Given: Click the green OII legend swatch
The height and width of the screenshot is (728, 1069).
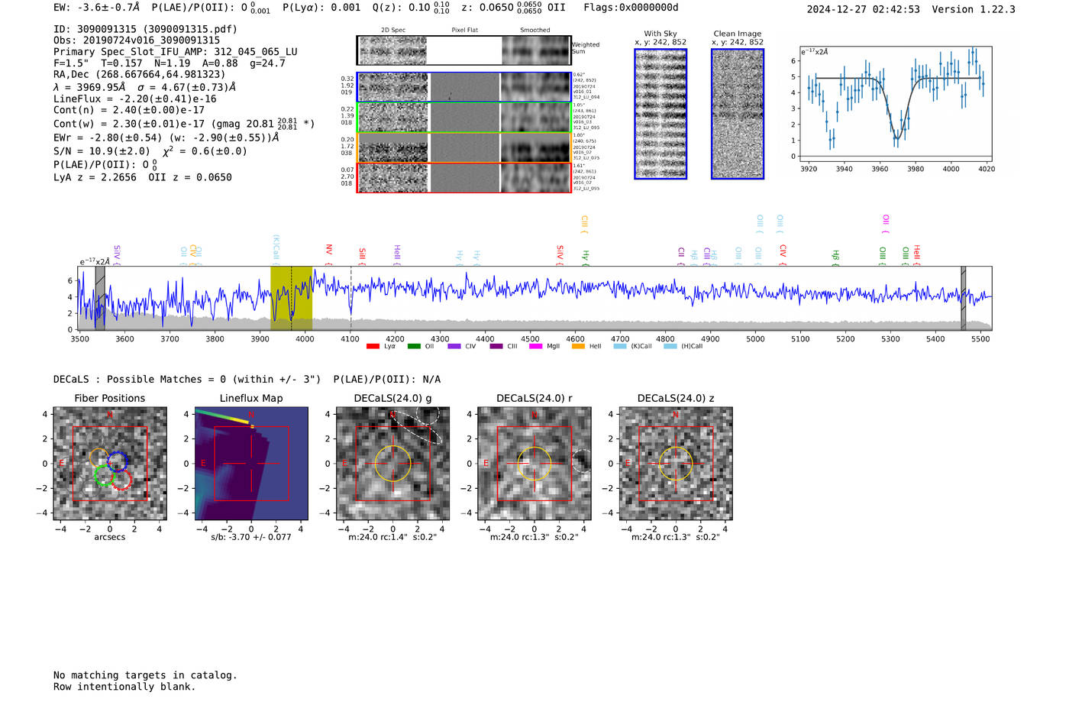Looking at the screenshot, I should point(414,346).
